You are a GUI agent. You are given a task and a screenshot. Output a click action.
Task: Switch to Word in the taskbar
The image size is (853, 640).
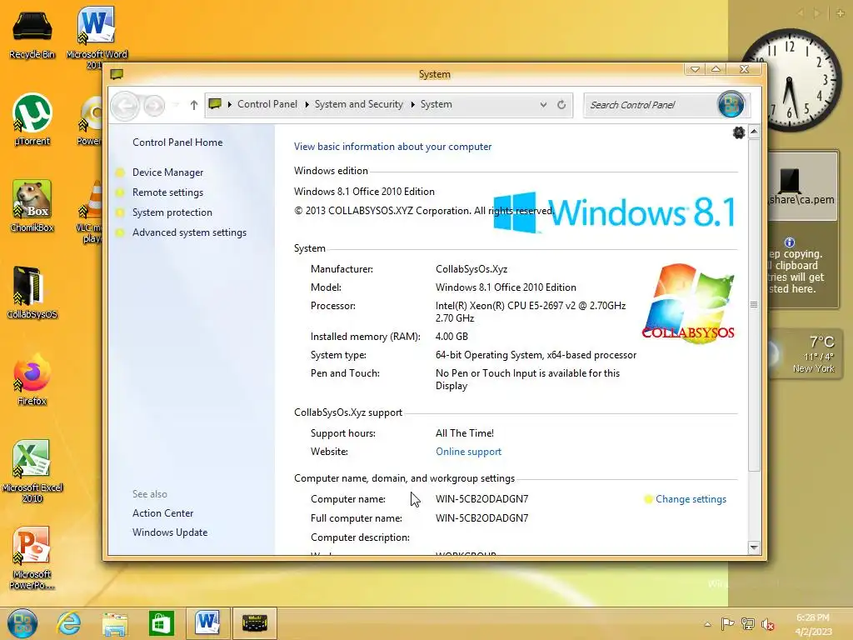[x=207, y=623]
